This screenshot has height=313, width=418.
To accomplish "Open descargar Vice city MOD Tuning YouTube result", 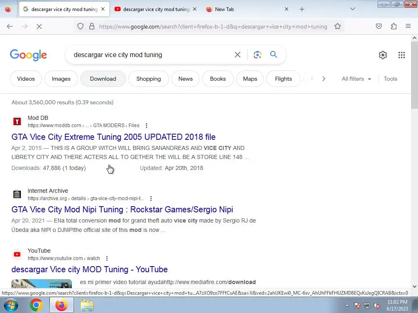I will pos(89,269).
